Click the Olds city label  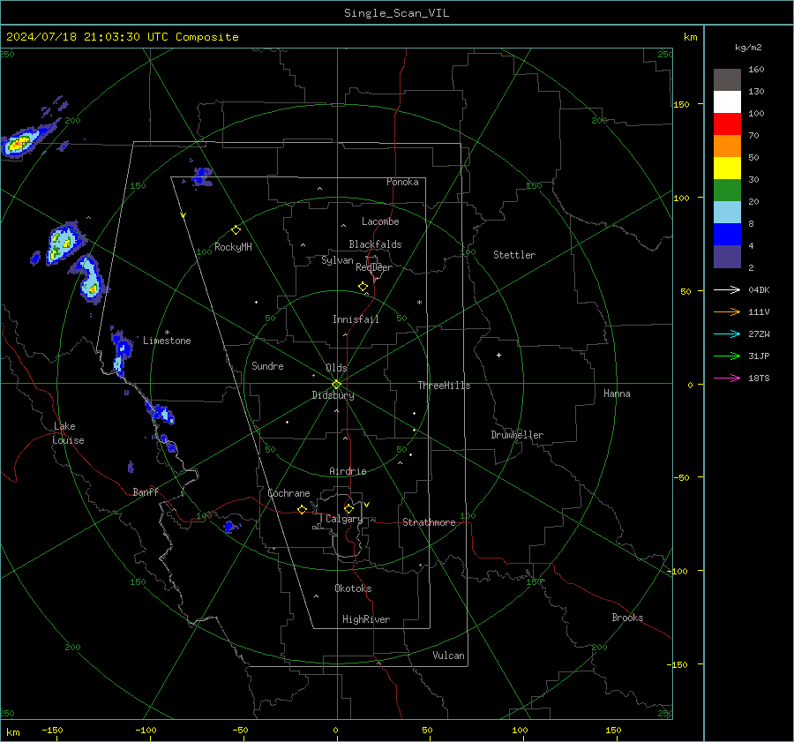(336, 368)
